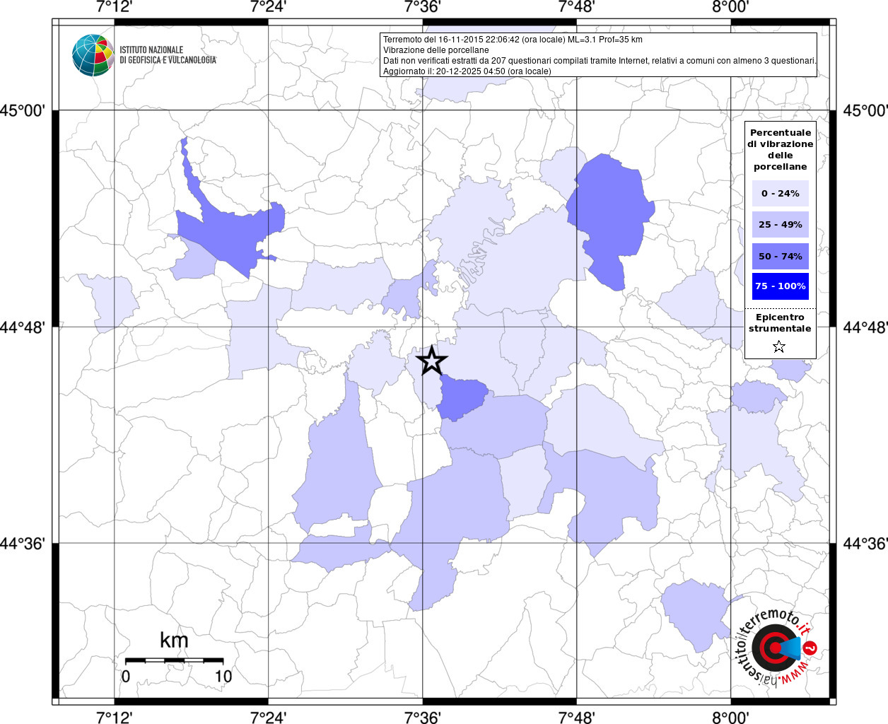Click the 'Epicentro strumentale' legend label
This screenshot has width=888, height=724.
tap(780, 323)
